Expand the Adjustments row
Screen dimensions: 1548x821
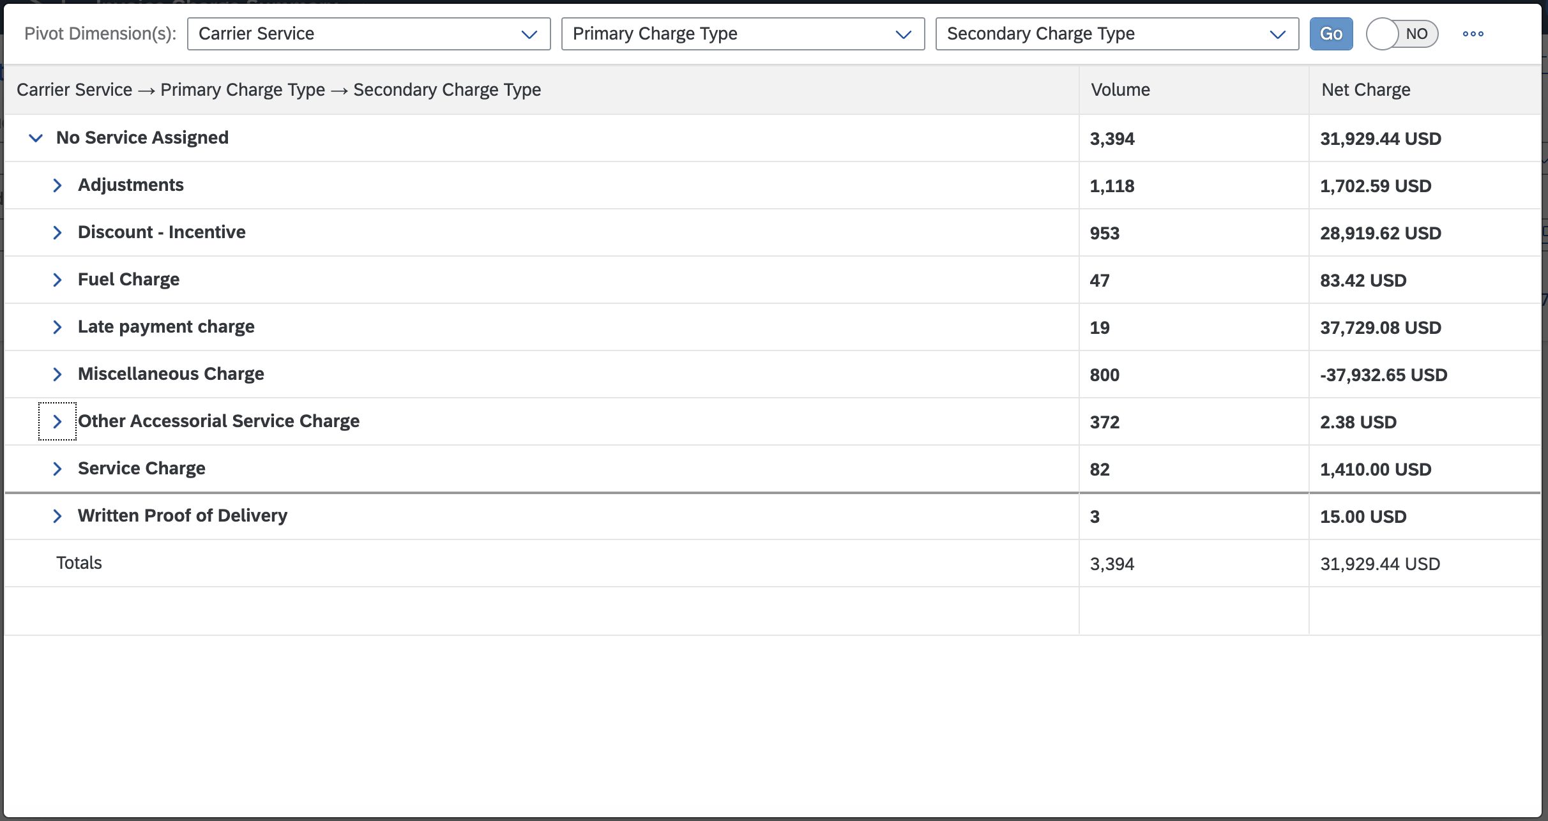point(57,185)
